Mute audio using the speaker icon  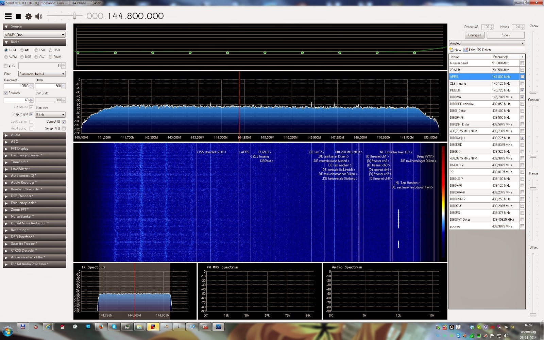click(x=39, y=16)
